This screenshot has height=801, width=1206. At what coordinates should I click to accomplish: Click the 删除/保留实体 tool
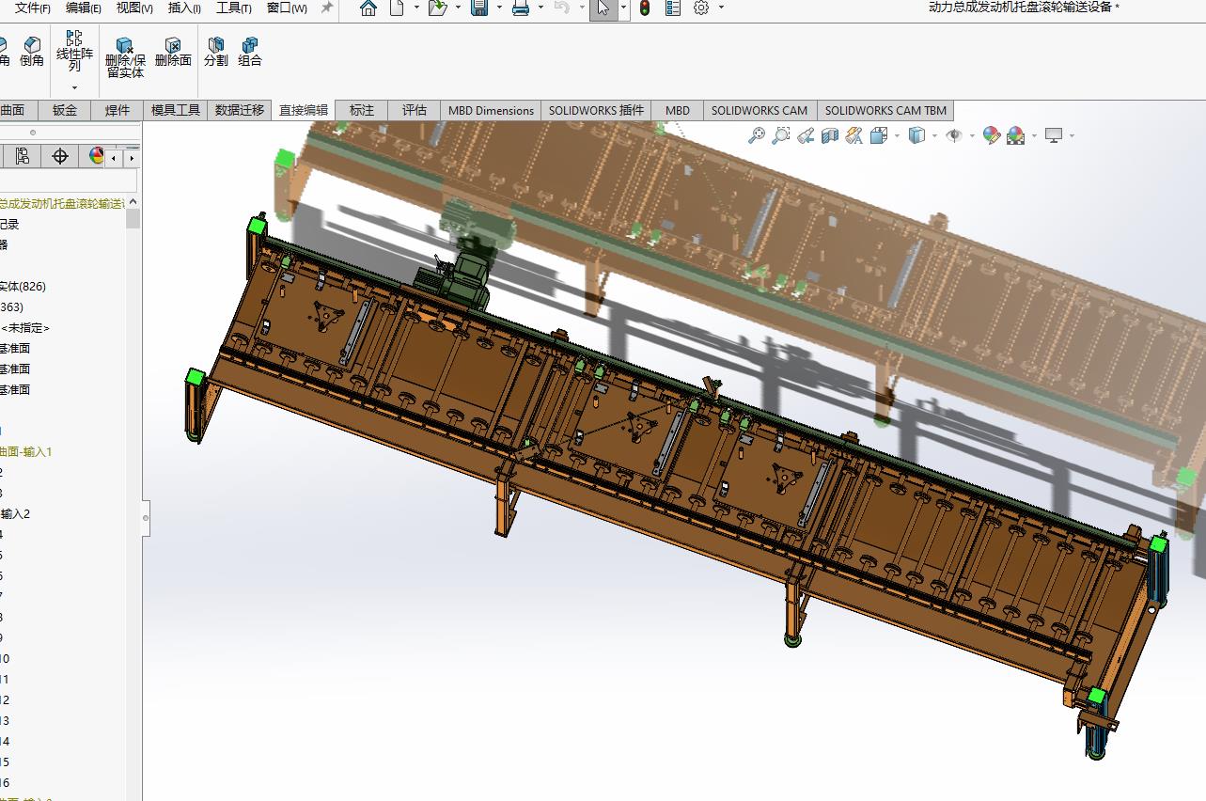[125, 57]
